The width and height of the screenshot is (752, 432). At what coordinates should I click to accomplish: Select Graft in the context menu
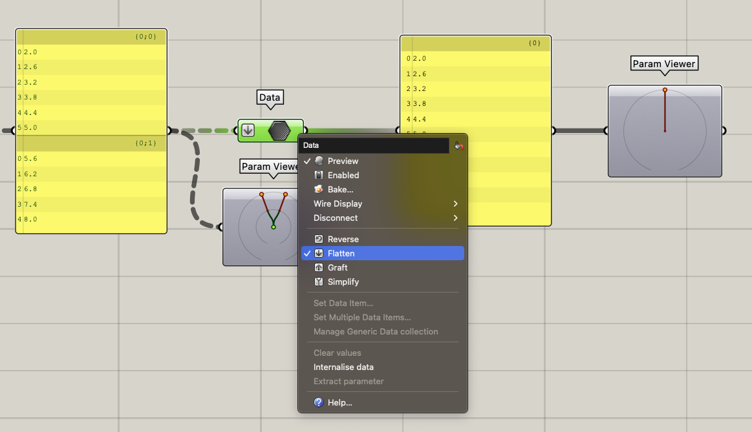click(x=383, y=267)
